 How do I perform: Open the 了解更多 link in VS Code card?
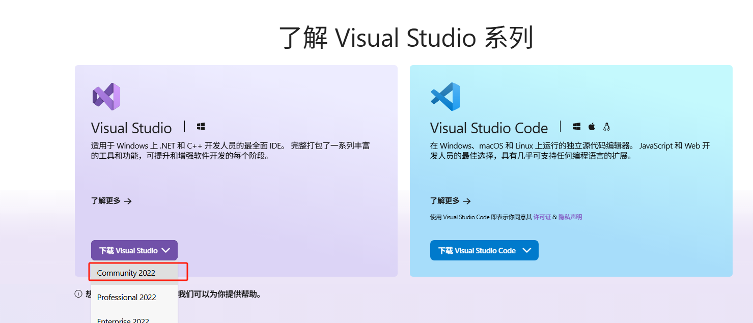[444, 201]
